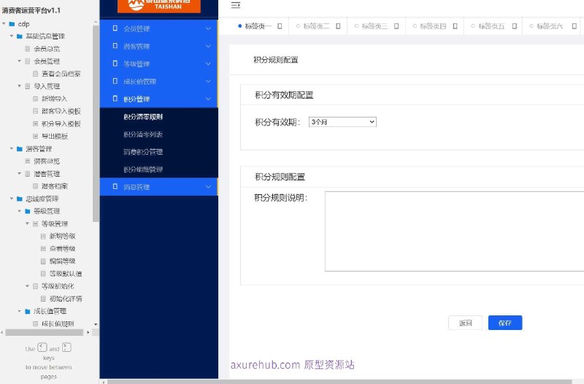Collapse the 等级初始化 tree node
The image size is (584, 384).
click(x=28, y=286)
